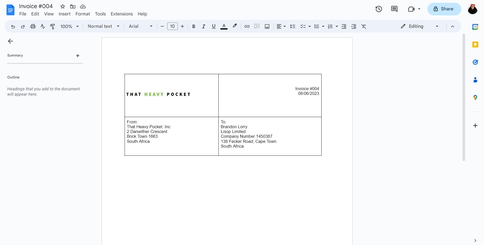Click the document title Invoice #004
484x245 pixels.
pos(36,6)
